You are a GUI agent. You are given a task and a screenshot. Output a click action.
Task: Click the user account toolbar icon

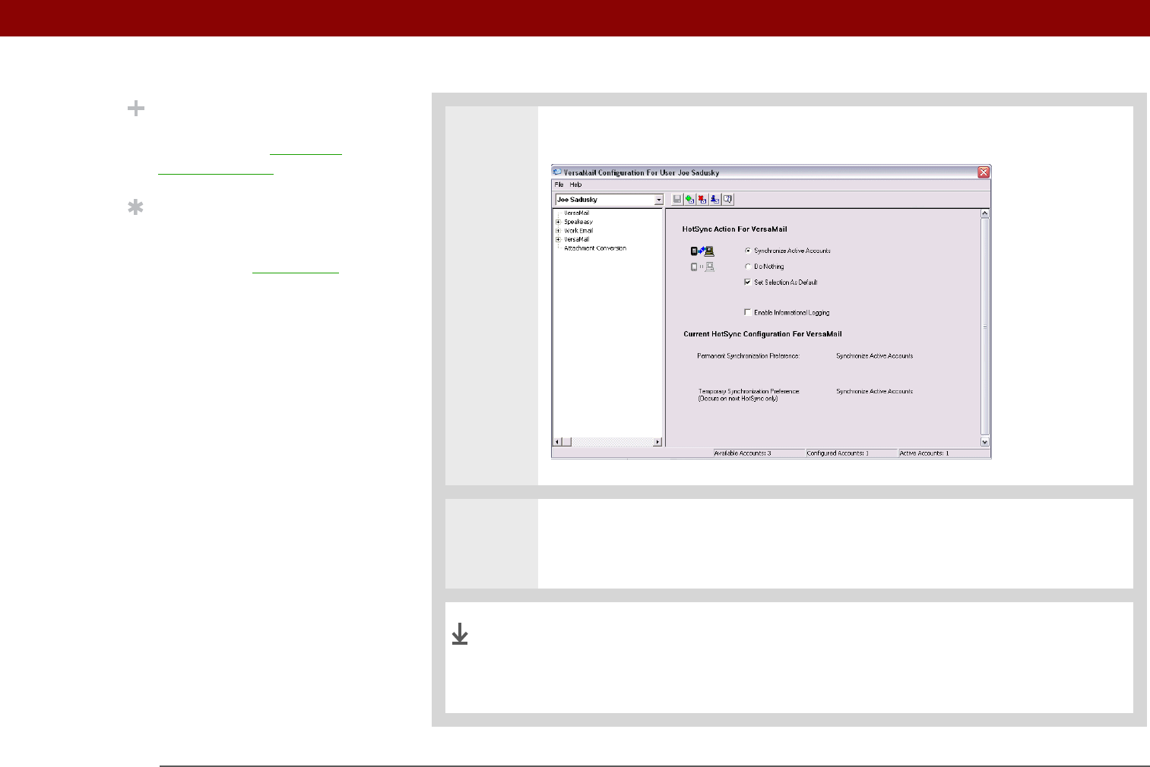(x=715, y=200)
